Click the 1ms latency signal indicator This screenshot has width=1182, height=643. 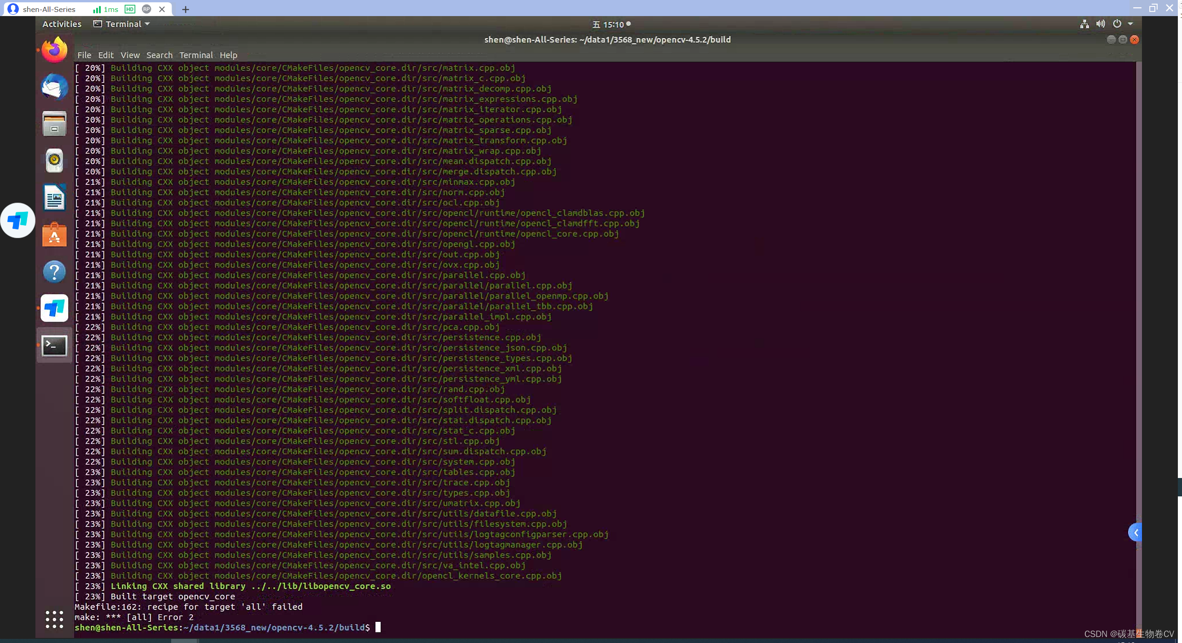[106, 9]
